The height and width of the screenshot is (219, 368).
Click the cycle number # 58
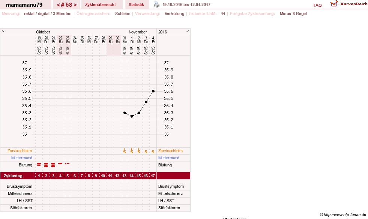click(x=67, y=5)
